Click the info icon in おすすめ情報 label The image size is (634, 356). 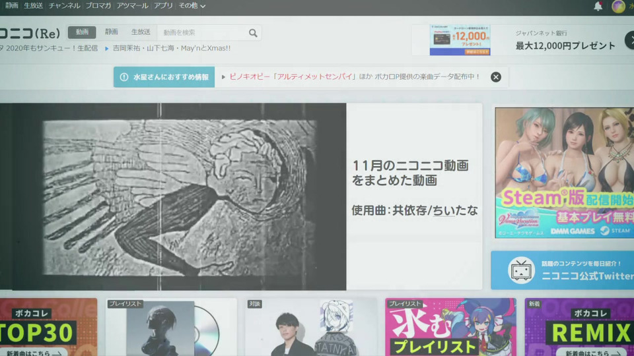[x=124, y=77]
